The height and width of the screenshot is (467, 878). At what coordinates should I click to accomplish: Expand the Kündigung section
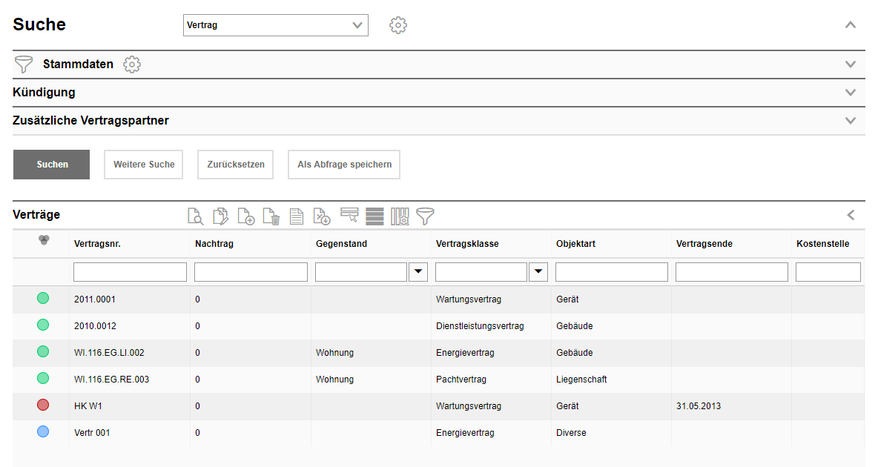click(851, 93)
